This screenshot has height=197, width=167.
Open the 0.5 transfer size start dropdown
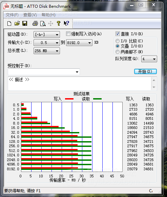[47, 43]
